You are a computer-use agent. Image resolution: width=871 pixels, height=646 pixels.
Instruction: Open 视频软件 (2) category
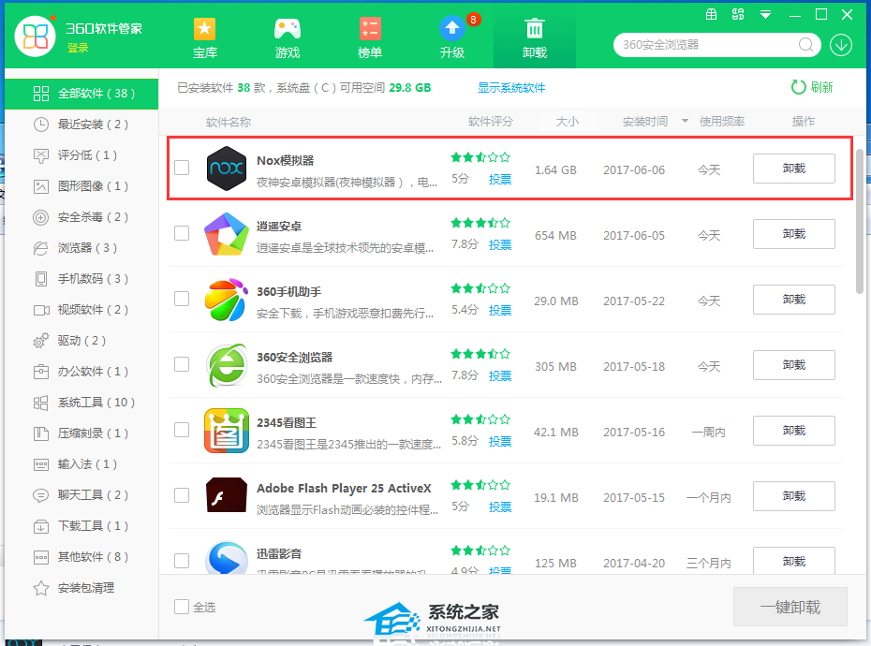[81, 309]
